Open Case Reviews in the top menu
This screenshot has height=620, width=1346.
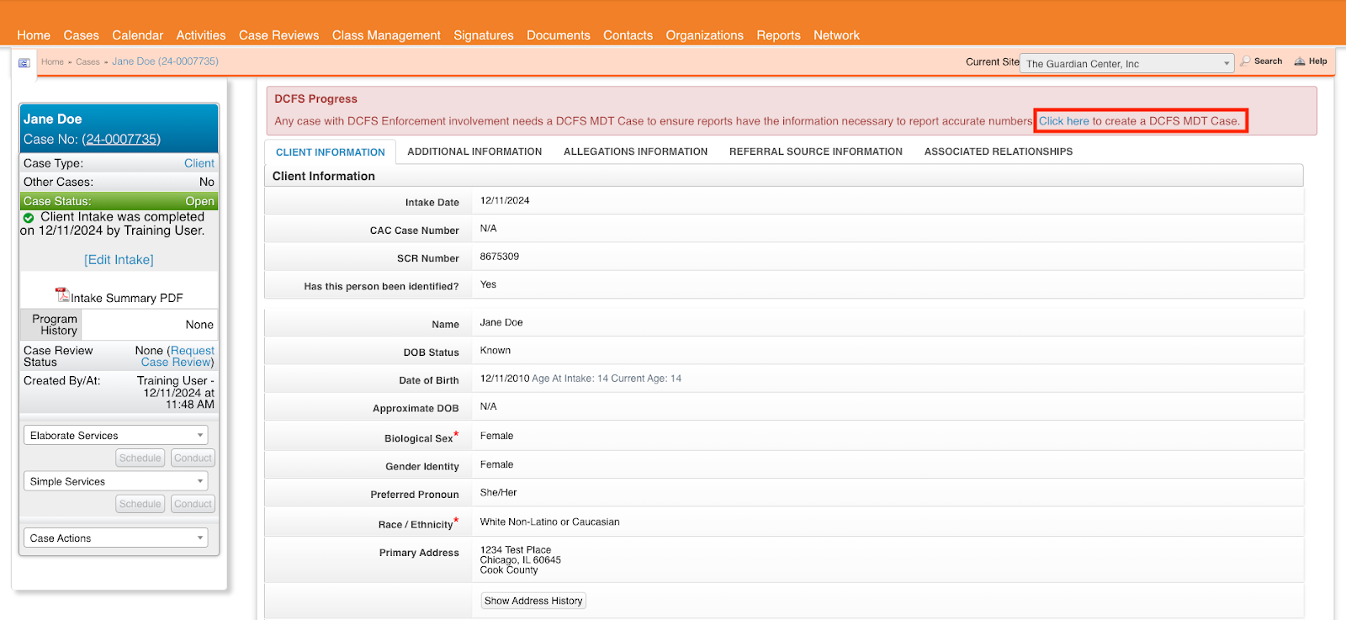[x=278, y=35]
